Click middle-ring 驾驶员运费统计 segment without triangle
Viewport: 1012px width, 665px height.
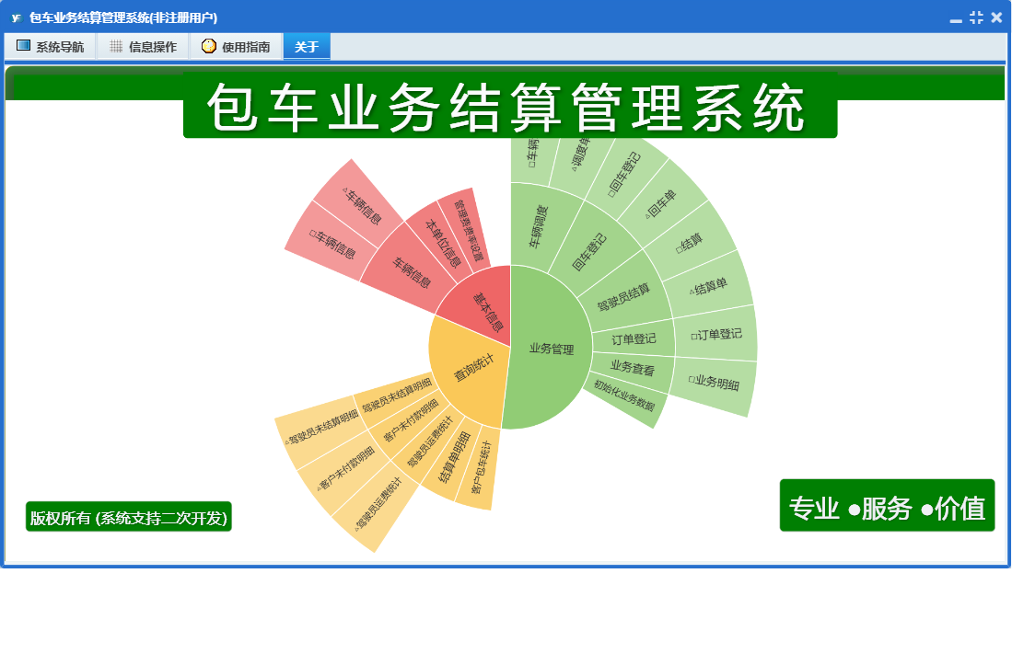pos(430,442)
